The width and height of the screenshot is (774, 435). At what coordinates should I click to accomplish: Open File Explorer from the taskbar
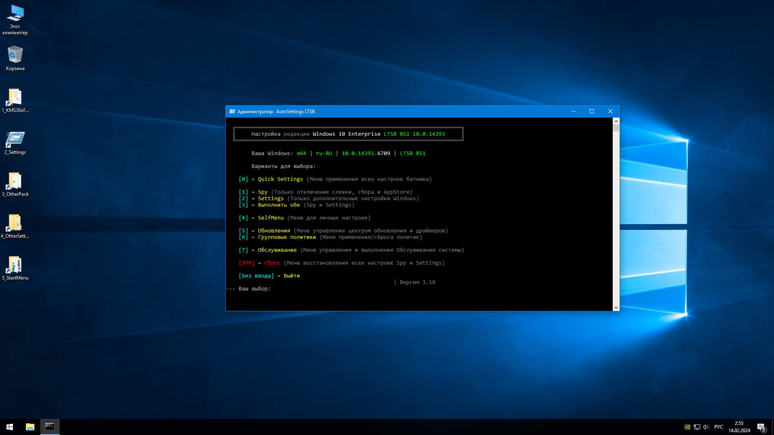(x=30, y=427)
